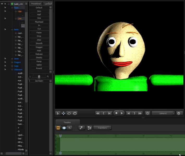Apply the Smooth preset
Image resolution: width=185 pixels, height=156 pixels.
pos(39,43)
